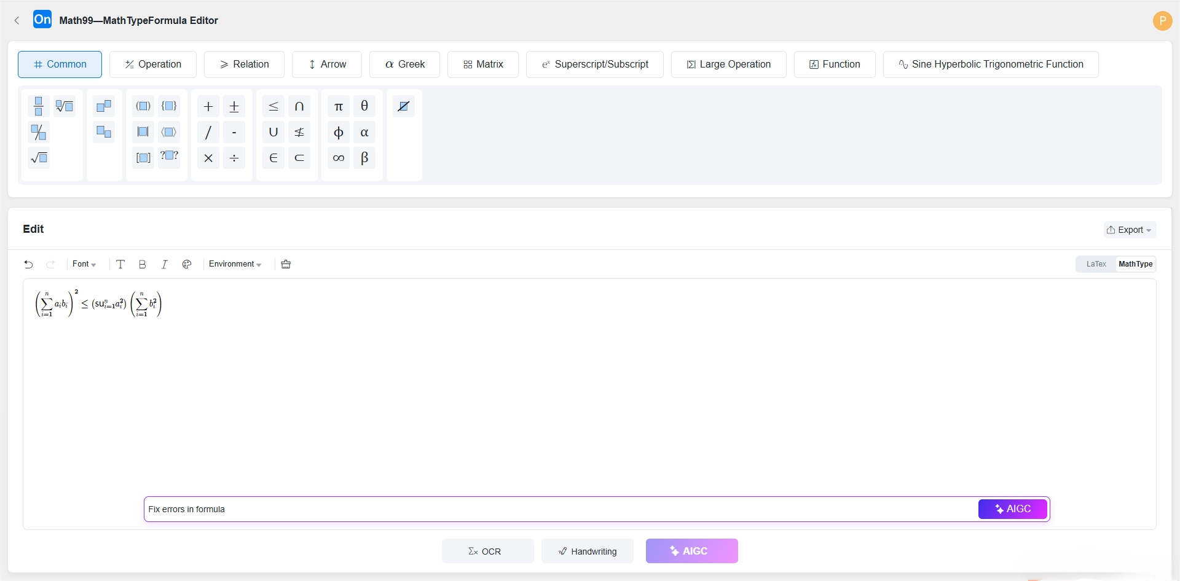Insert the beta symbol
1180x581 pixels.
[x=364, y=158]
